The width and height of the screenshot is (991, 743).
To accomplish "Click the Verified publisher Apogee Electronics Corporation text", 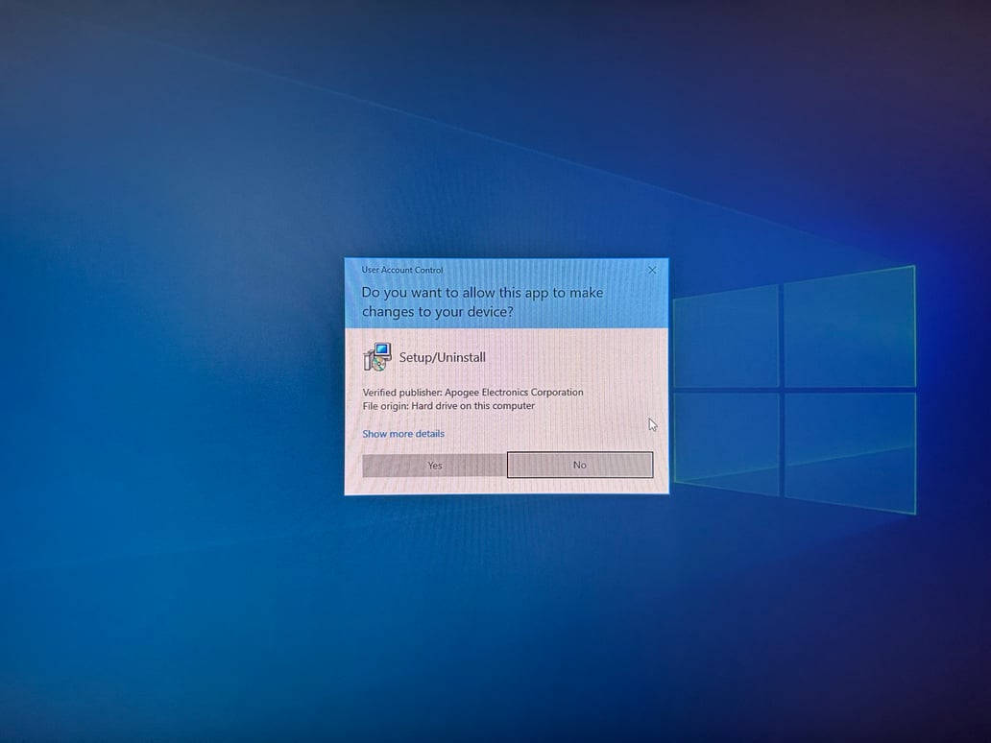I will pos(472,392).
